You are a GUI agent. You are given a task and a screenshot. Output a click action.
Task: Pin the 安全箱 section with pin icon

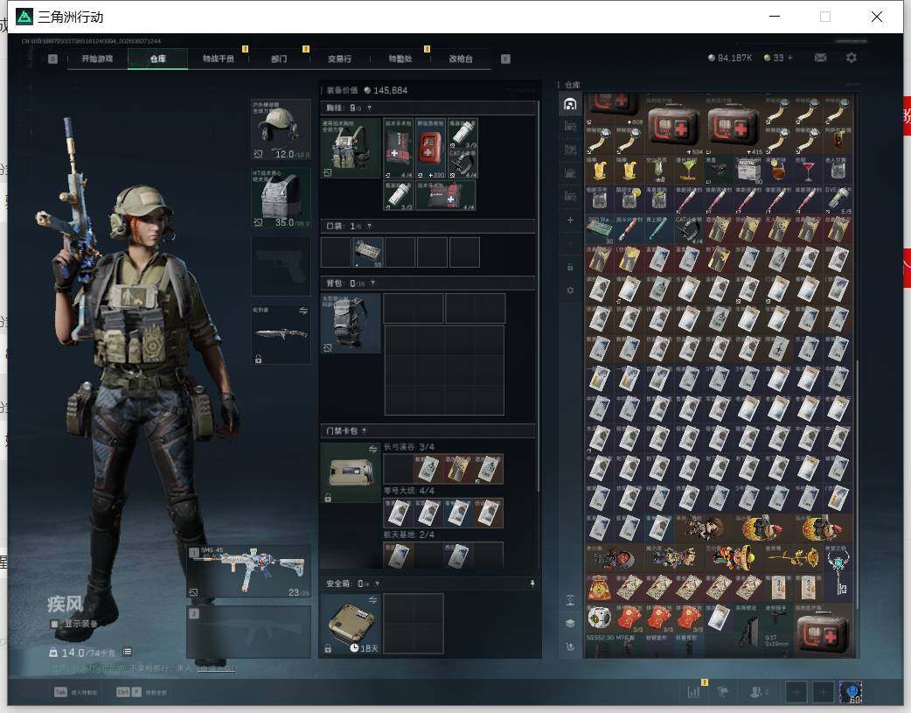tap(532, 584)
